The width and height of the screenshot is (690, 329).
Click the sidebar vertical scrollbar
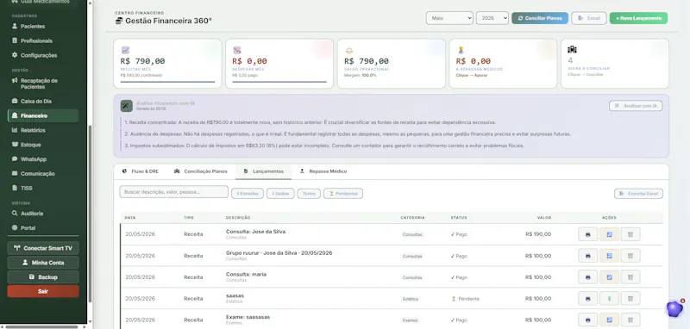(91, 213)
